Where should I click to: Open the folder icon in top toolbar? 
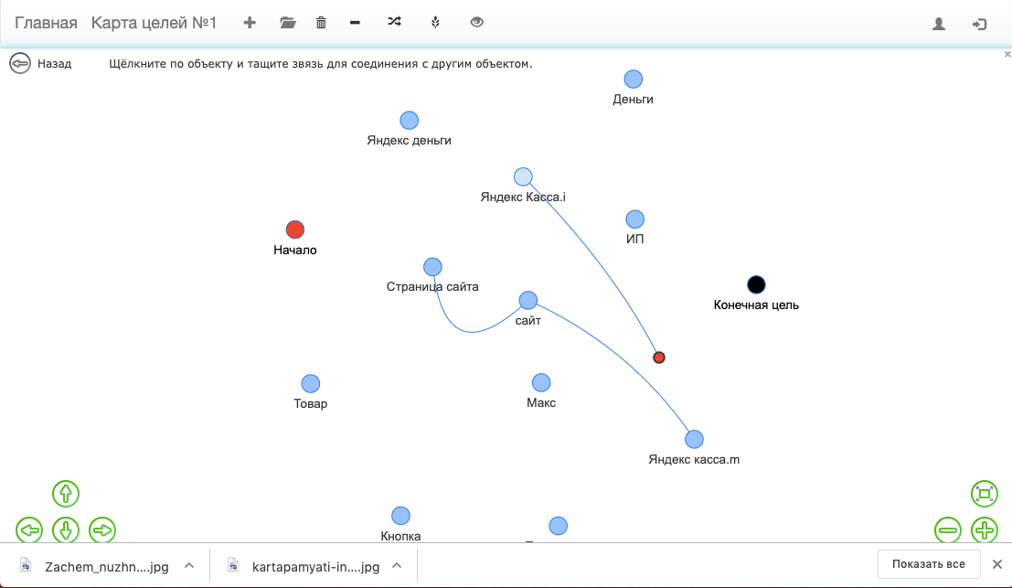click(x=288, y=23)
